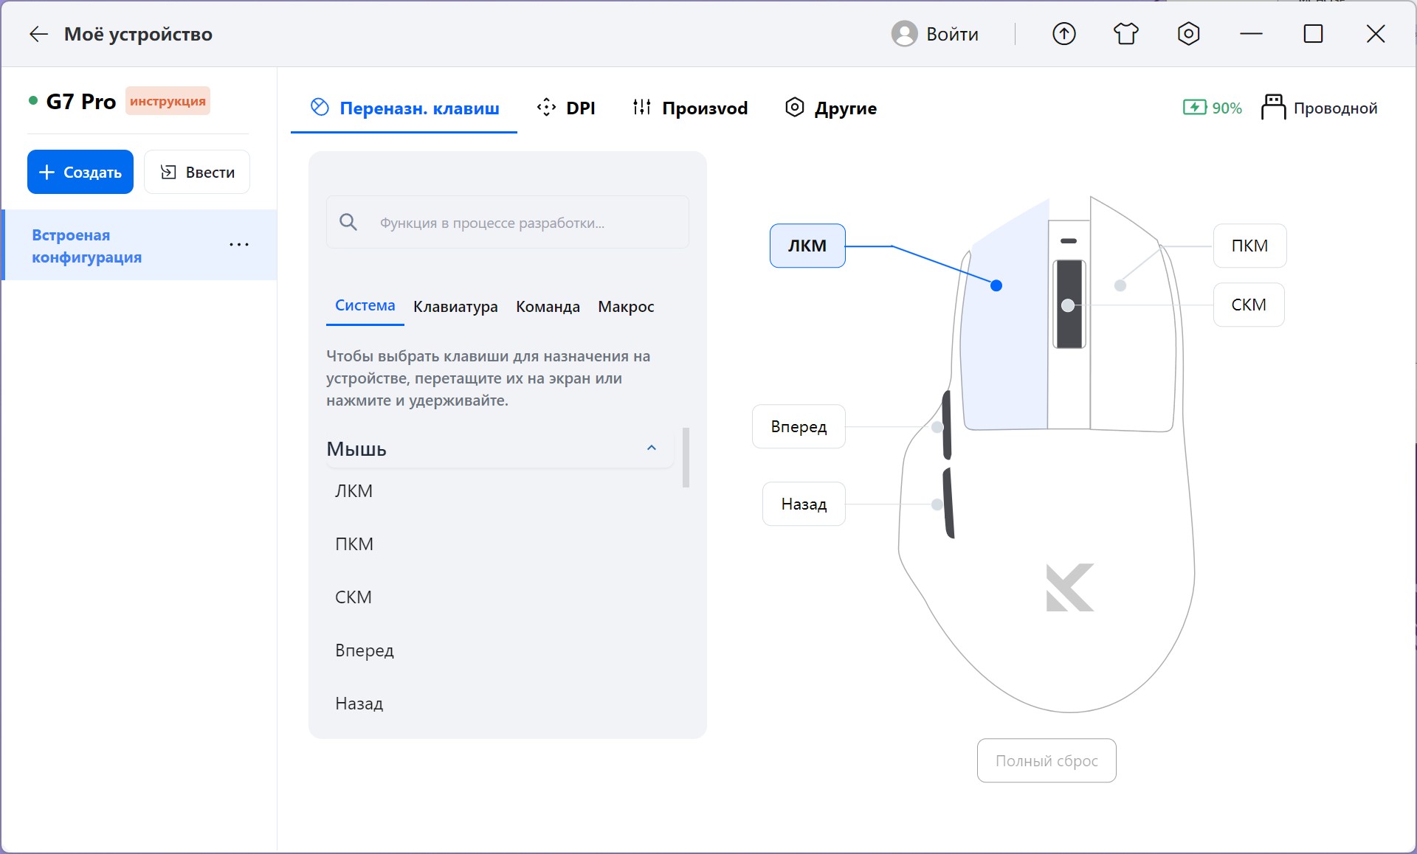The height and width of the screenshot is (854, 1417).
Task: Select Встроеная конфигурация profile
Action: [140, 245]
